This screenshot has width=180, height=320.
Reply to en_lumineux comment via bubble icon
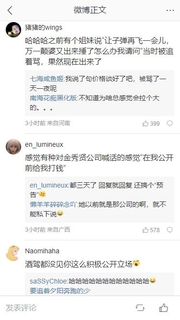coord(170,230)
